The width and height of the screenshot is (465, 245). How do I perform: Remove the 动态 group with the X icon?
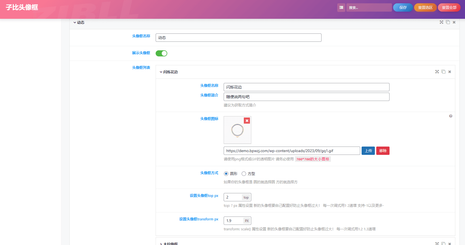click(454, 22)
